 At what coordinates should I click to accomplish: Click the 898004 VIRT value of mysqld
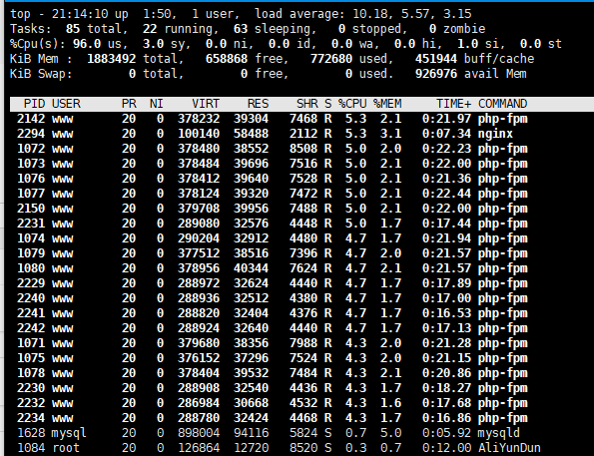coord(199,433)
